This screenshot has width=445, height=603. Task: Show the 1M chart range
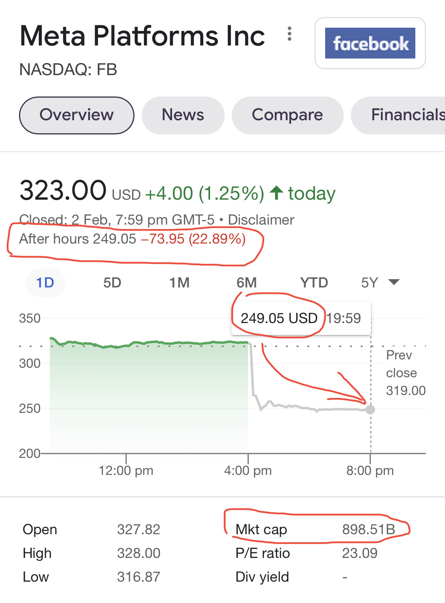coord(179,283)
